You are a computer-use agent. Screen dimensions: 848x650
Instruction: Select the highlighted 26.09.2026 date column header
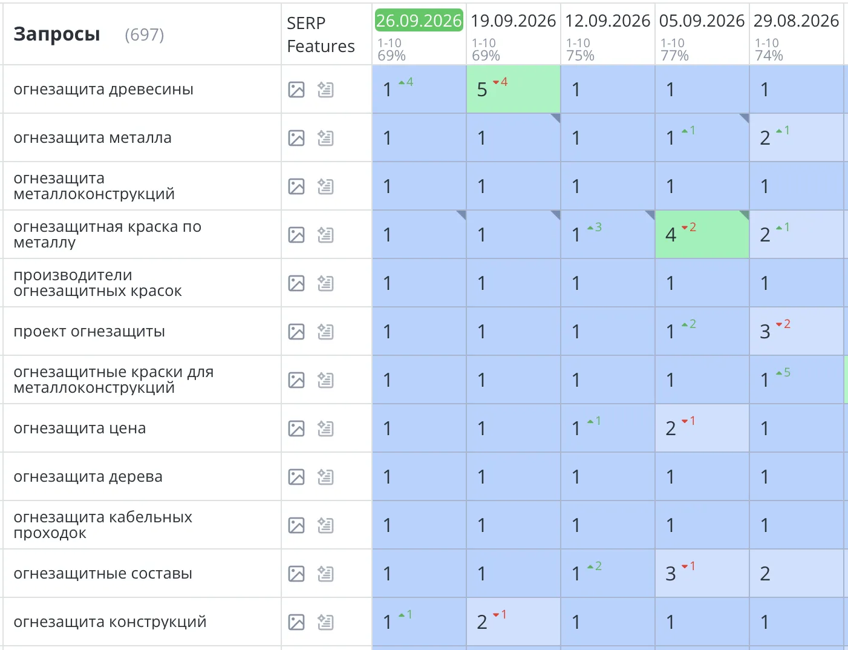(x=419, y=21)
